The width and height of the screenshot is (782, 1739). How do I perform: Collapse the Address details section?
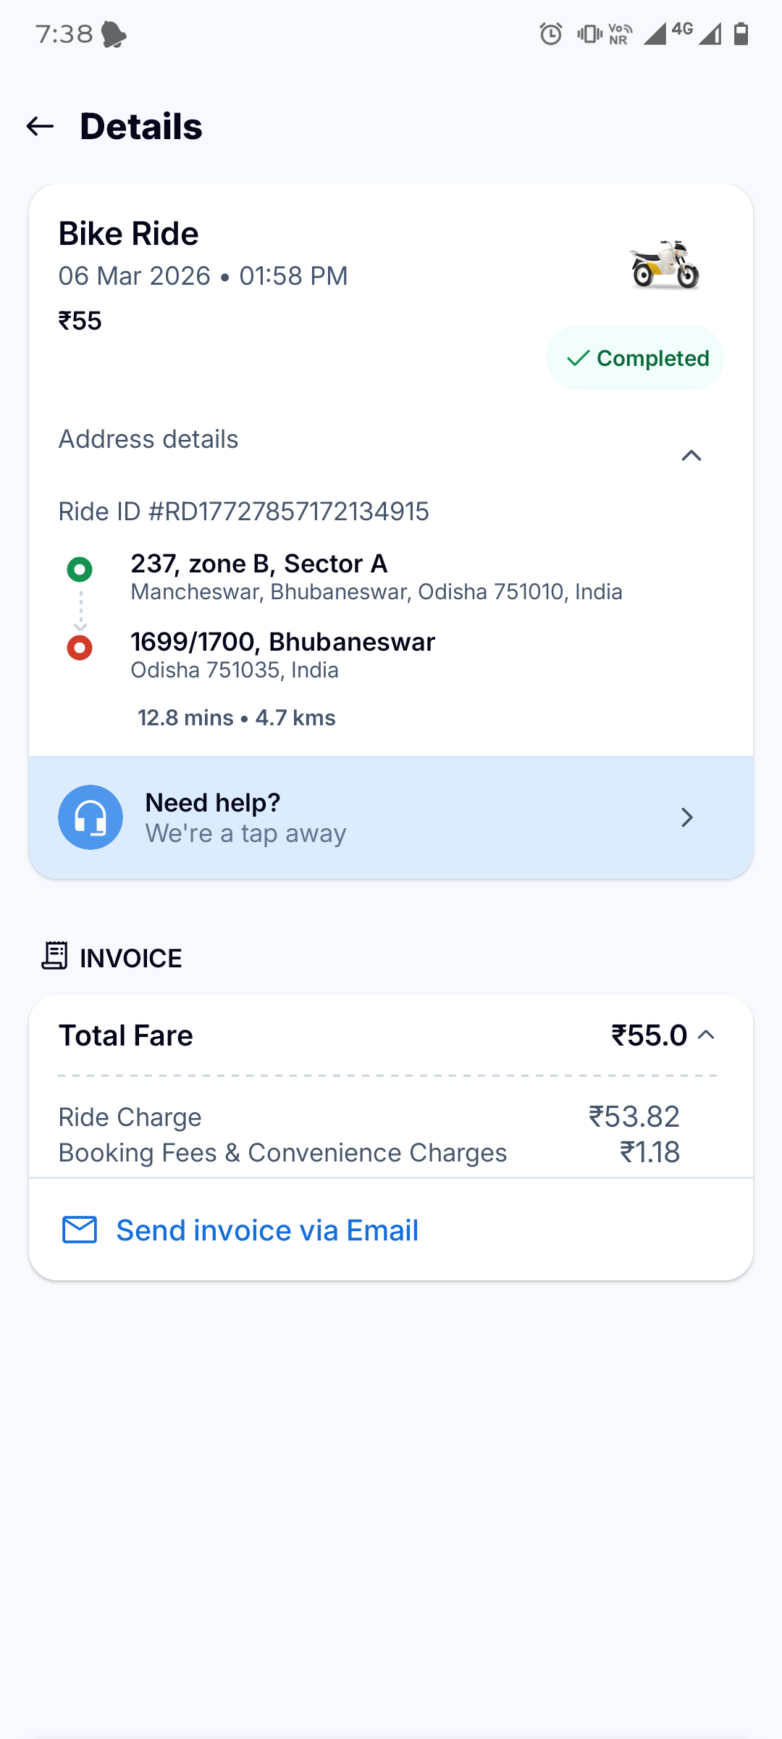pyautogui.click(x=691, y=455)
